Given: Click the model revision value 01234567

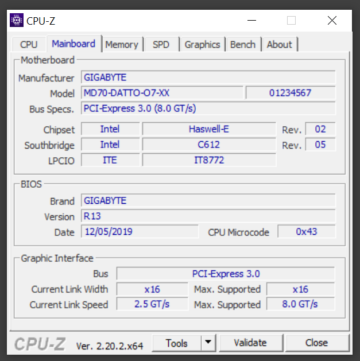Looking at the screenshot, I should point(291,93).
